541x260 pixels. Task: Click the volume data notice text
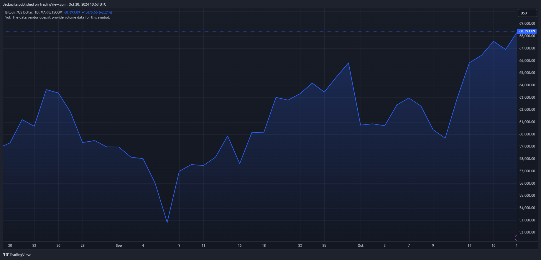pyautogui.click(x=57, y=17)
